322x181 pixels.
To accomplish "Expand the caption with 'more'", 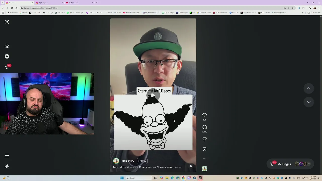I will [x=178, y=167].
